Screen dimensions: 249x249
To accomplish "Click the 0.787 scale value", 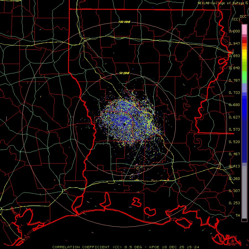I will click(234, 80).
